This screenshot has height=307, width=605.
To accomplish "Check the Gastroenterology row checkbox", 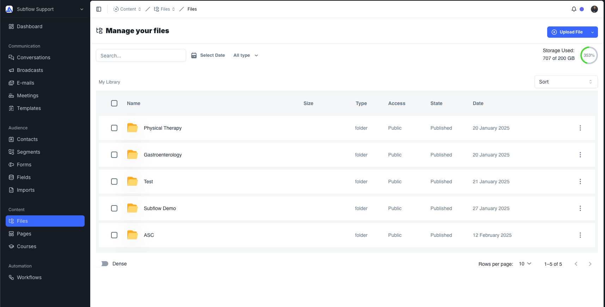I will 114,155.
